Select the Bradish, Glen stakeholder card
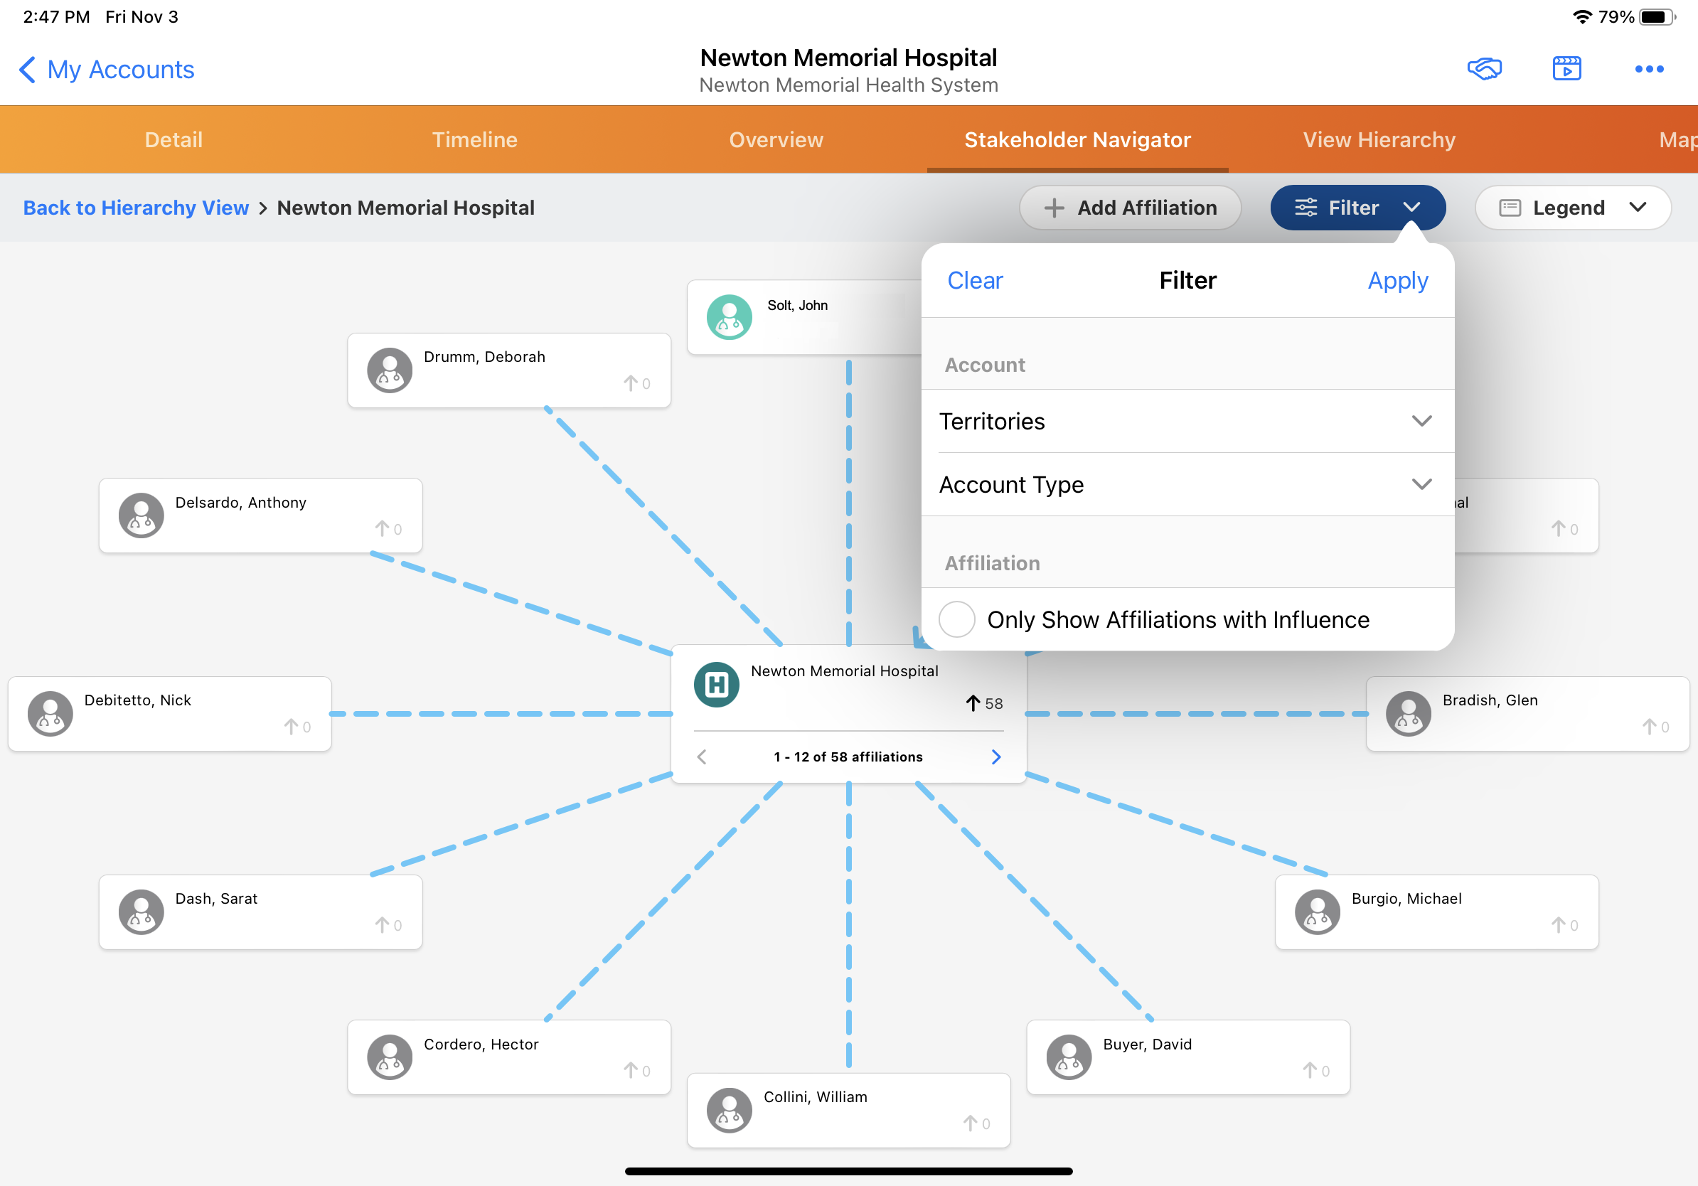 coord(1527,714)
